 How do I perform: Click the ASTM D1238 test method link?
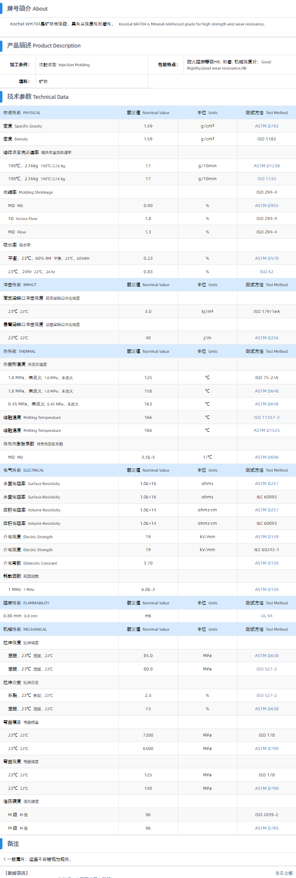[266, 166]
